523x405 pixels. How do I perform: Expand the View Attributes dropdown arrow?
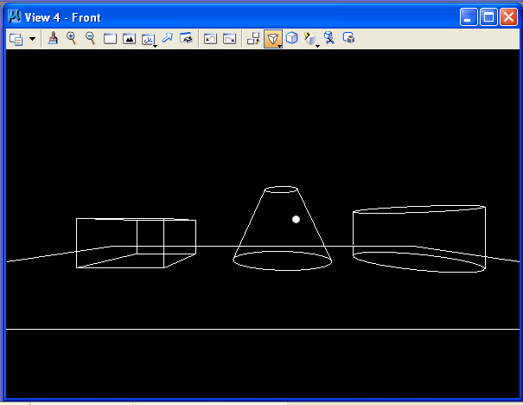click(x=33, y=39)
